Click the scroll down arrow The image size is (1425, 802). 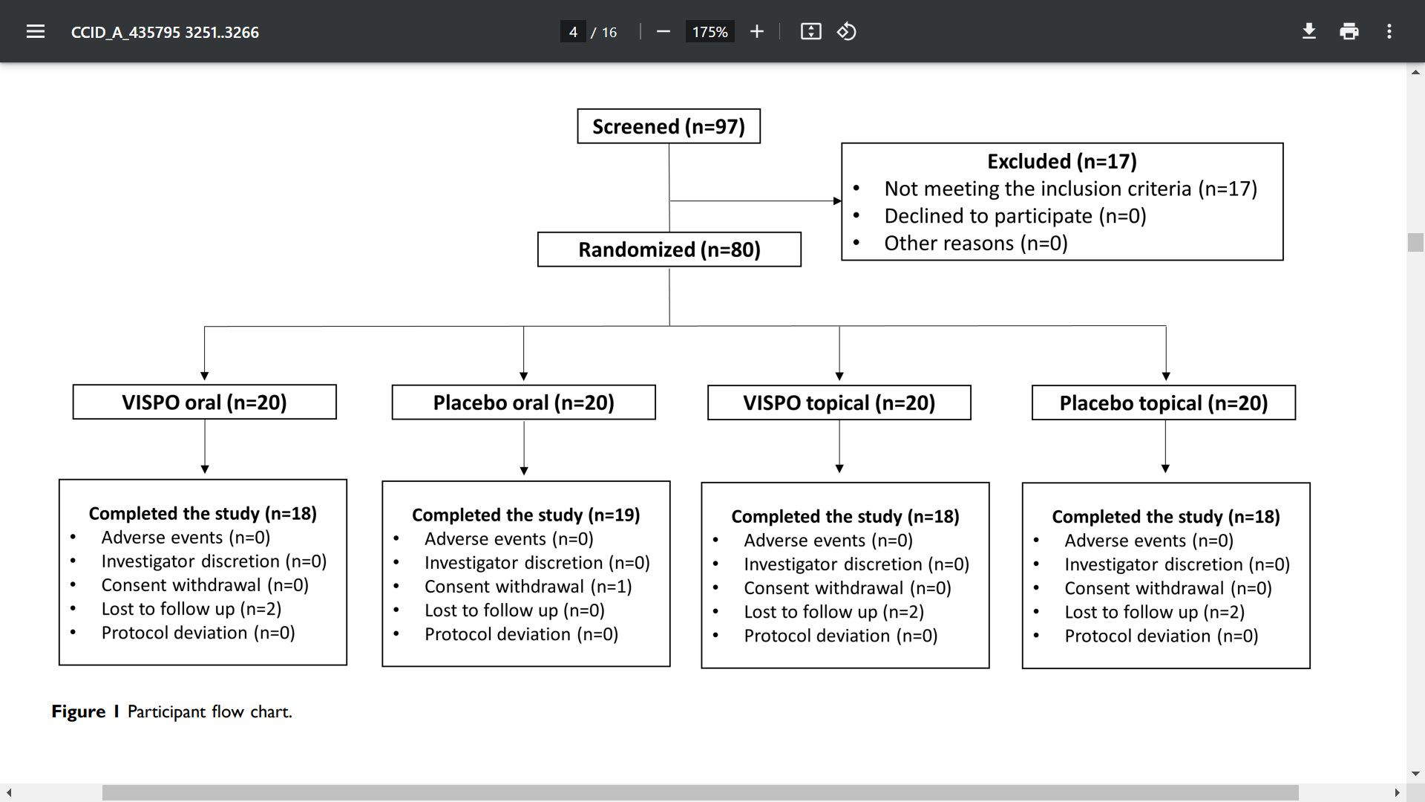pos(1415,773)
